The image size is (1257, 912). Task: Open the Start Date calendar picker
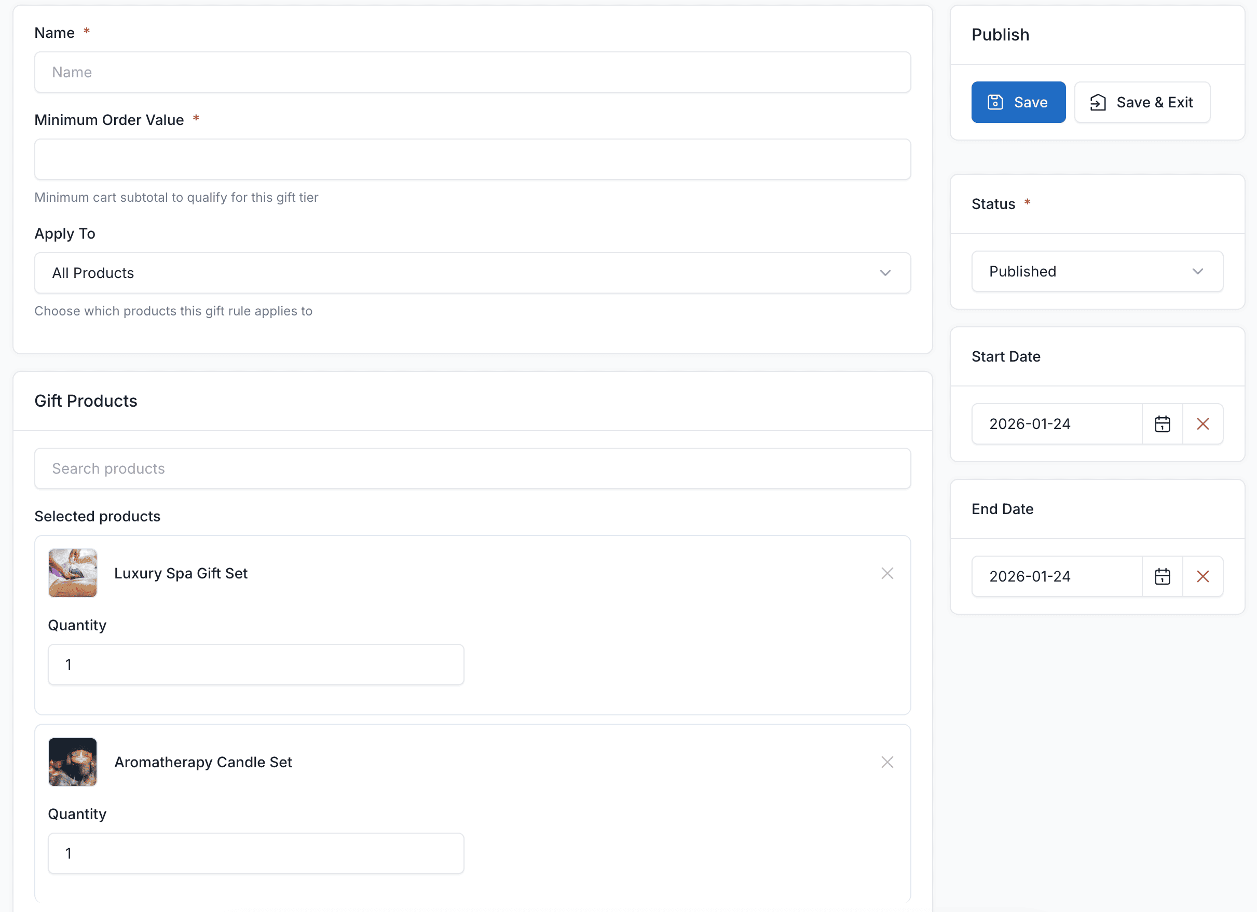[x=1162, y=424]
